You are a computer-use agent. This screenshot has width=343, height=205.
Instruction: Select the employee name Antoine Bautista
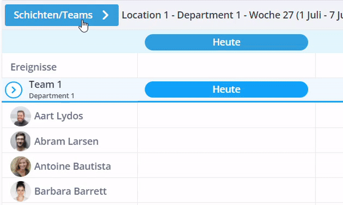[73, 166]
